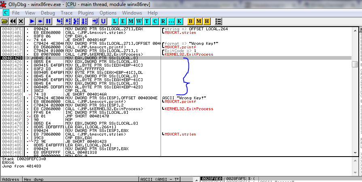Restart the program with rewind icon
Screen dimensions: 362x182
click(13, 21)
